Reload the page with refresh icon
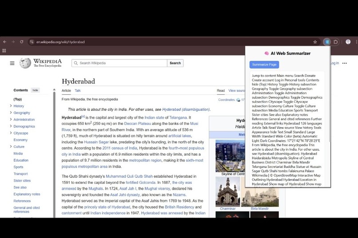 point(21,42)
